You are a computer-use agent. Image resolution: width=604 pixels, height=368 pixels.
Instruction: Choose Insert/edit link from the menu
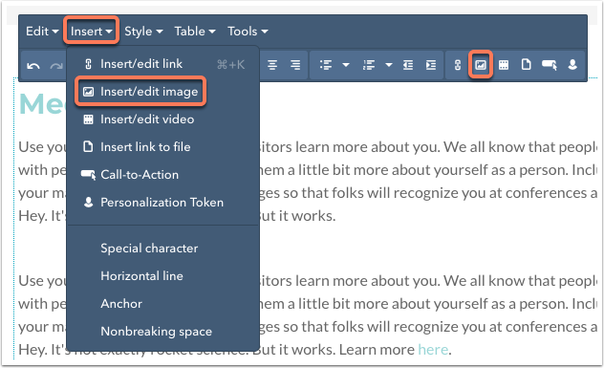(162, 64)
